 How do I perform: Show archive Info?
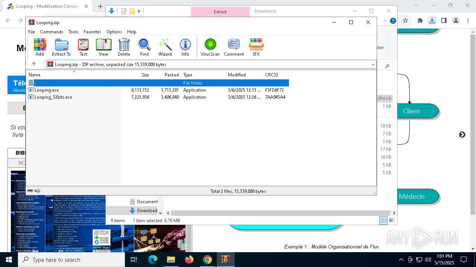point(185,47)
